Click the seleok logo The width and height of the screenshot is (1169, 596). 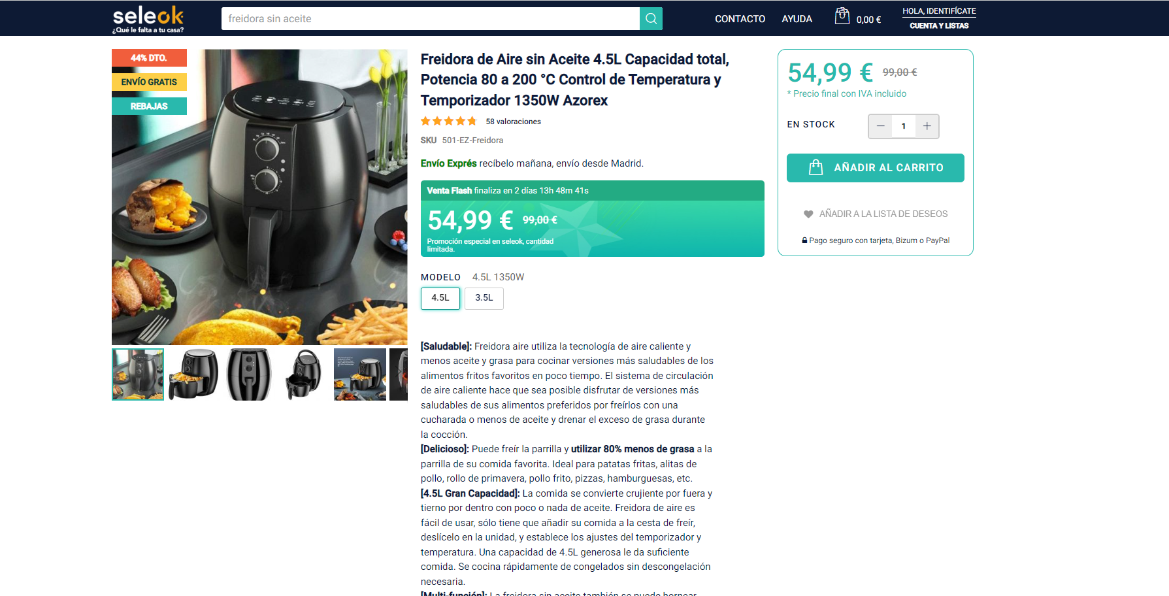point(148,20)
